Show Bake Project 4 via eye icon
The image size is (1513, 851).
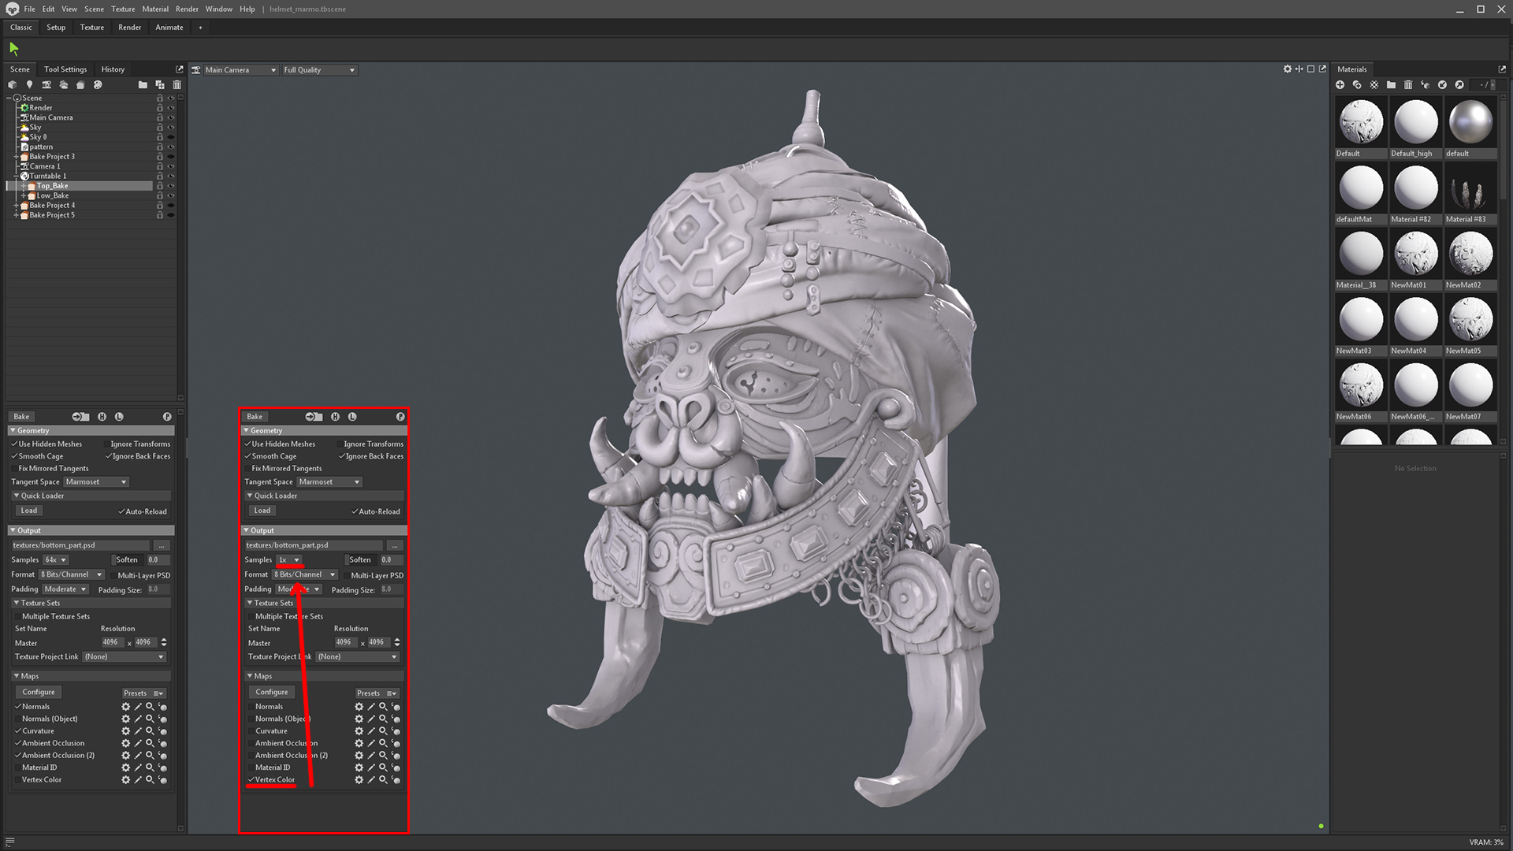click(x=171, y=206)
